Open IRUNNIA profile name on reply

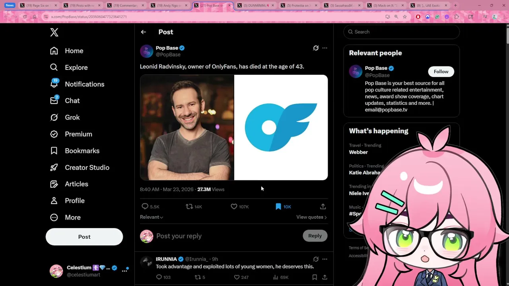pos(167,259)
